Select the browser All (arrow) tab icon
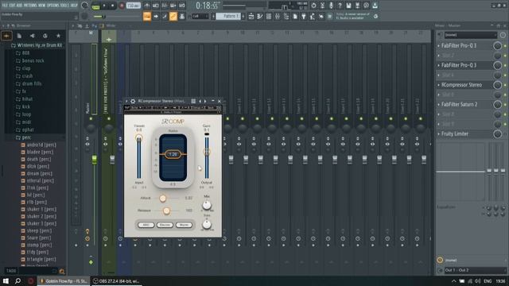The image size is (509, 286). (6, 36)
